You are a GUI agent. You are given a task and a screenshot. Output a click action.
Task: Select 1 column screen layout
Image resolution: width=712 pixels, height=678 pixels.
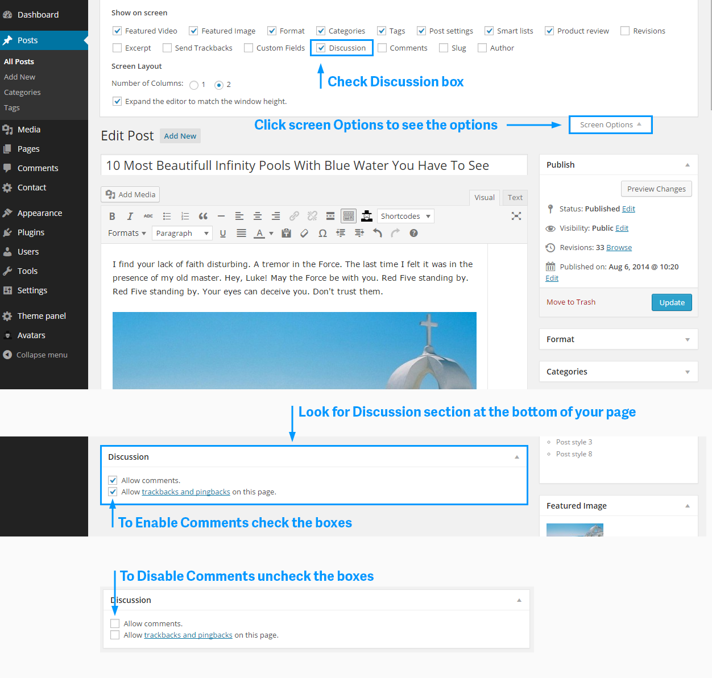point(194,85)
